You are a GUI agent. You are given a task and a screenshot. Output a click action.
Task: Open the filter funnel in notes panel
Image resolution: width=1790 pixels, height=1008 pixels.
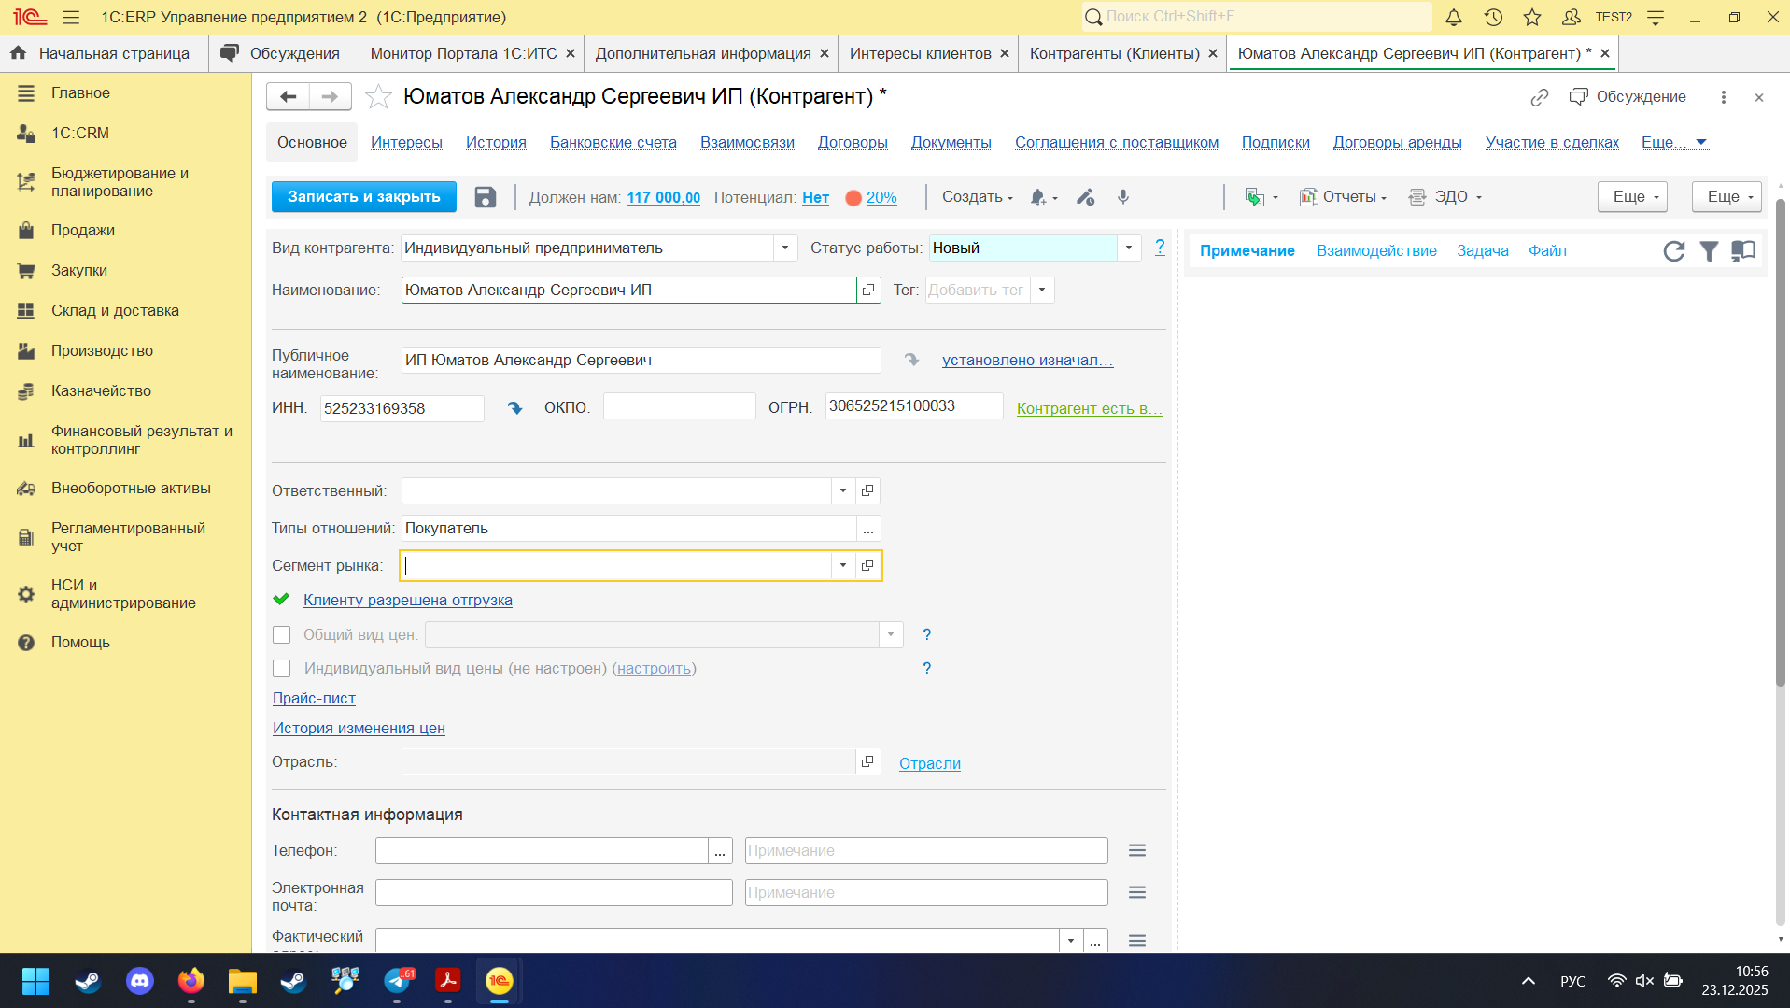coord(1709,250)
